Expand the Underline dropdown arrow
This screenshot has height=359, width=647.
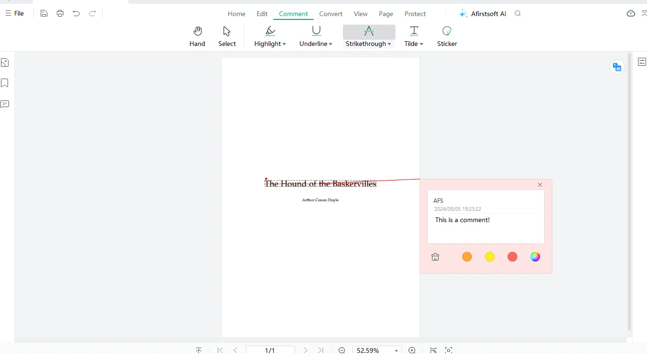(331, 44)
